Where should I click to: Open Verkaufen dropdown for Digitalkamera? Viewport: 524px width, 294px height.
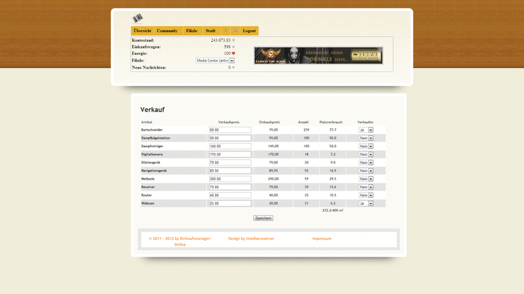[x=366, y=154]
